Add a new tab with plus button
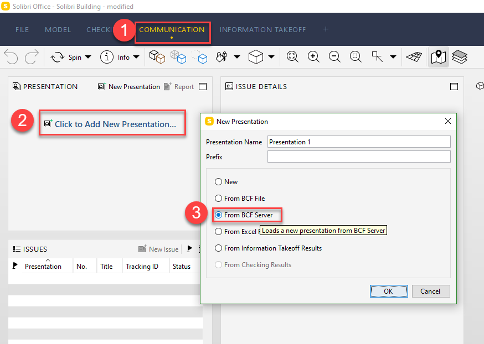The height and width of the screenshot is (344, 484). 326,29
